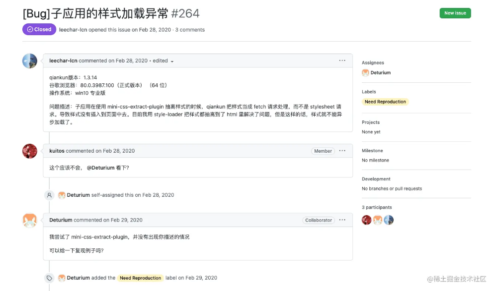Click the Member badge on kuitos comment
Screen dimensions: 492x291
tap(323, 151)
